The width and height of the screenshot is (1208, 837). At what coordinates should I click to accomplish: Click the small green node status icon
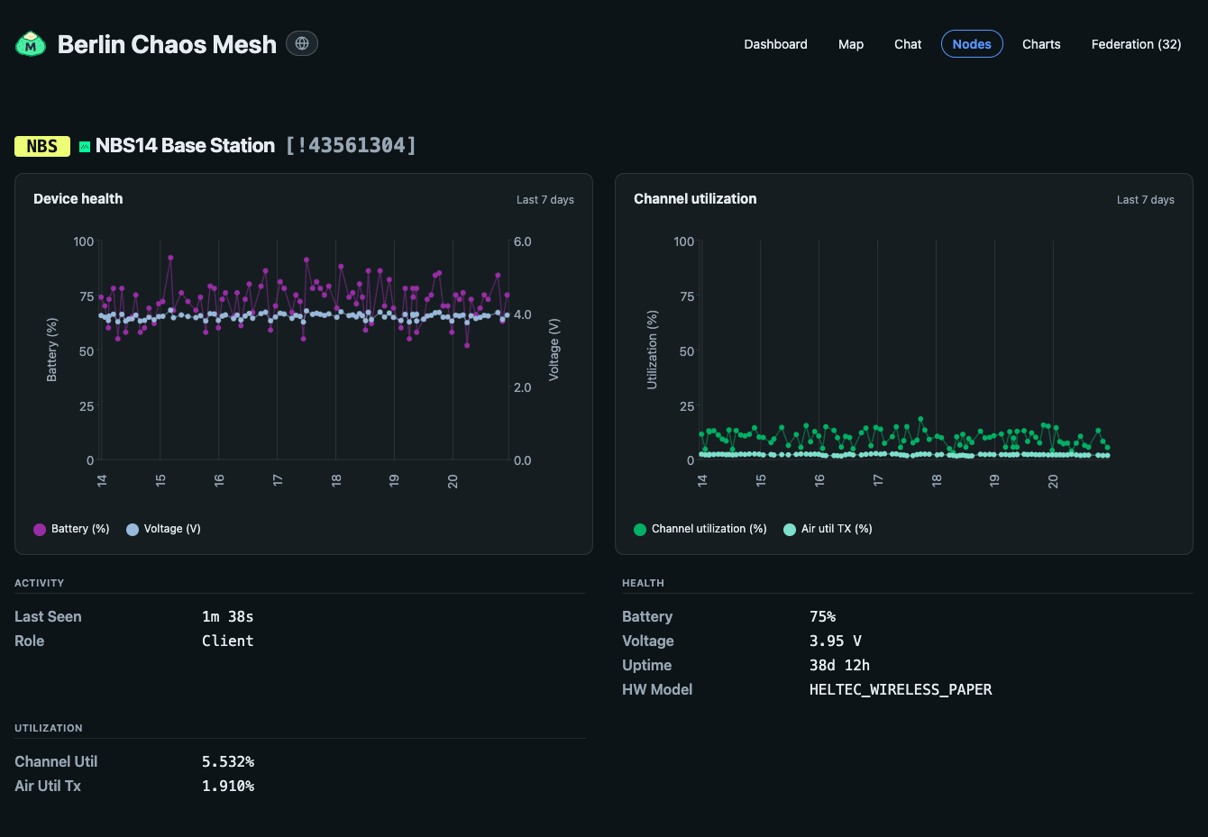pos(85,146)
